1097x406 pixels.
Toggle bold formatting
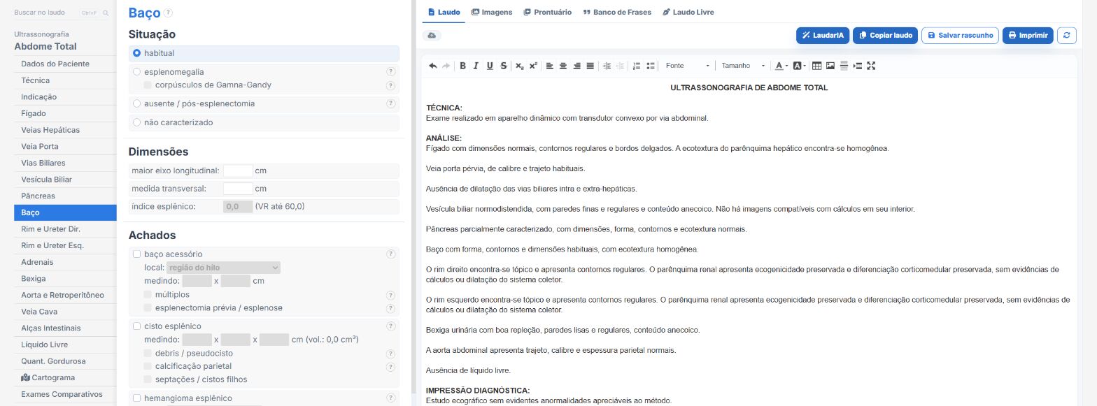click(462, 66)
